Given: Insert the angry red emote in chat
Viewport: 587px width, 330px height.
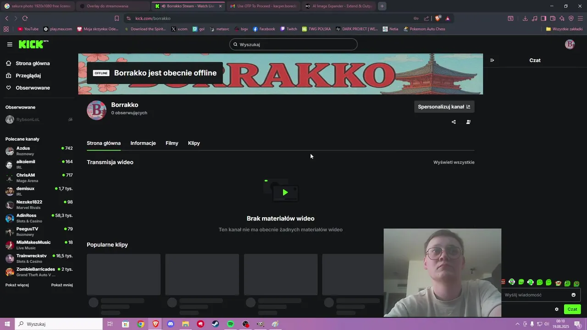Looking at the screenshot, I should pos(503,282).
